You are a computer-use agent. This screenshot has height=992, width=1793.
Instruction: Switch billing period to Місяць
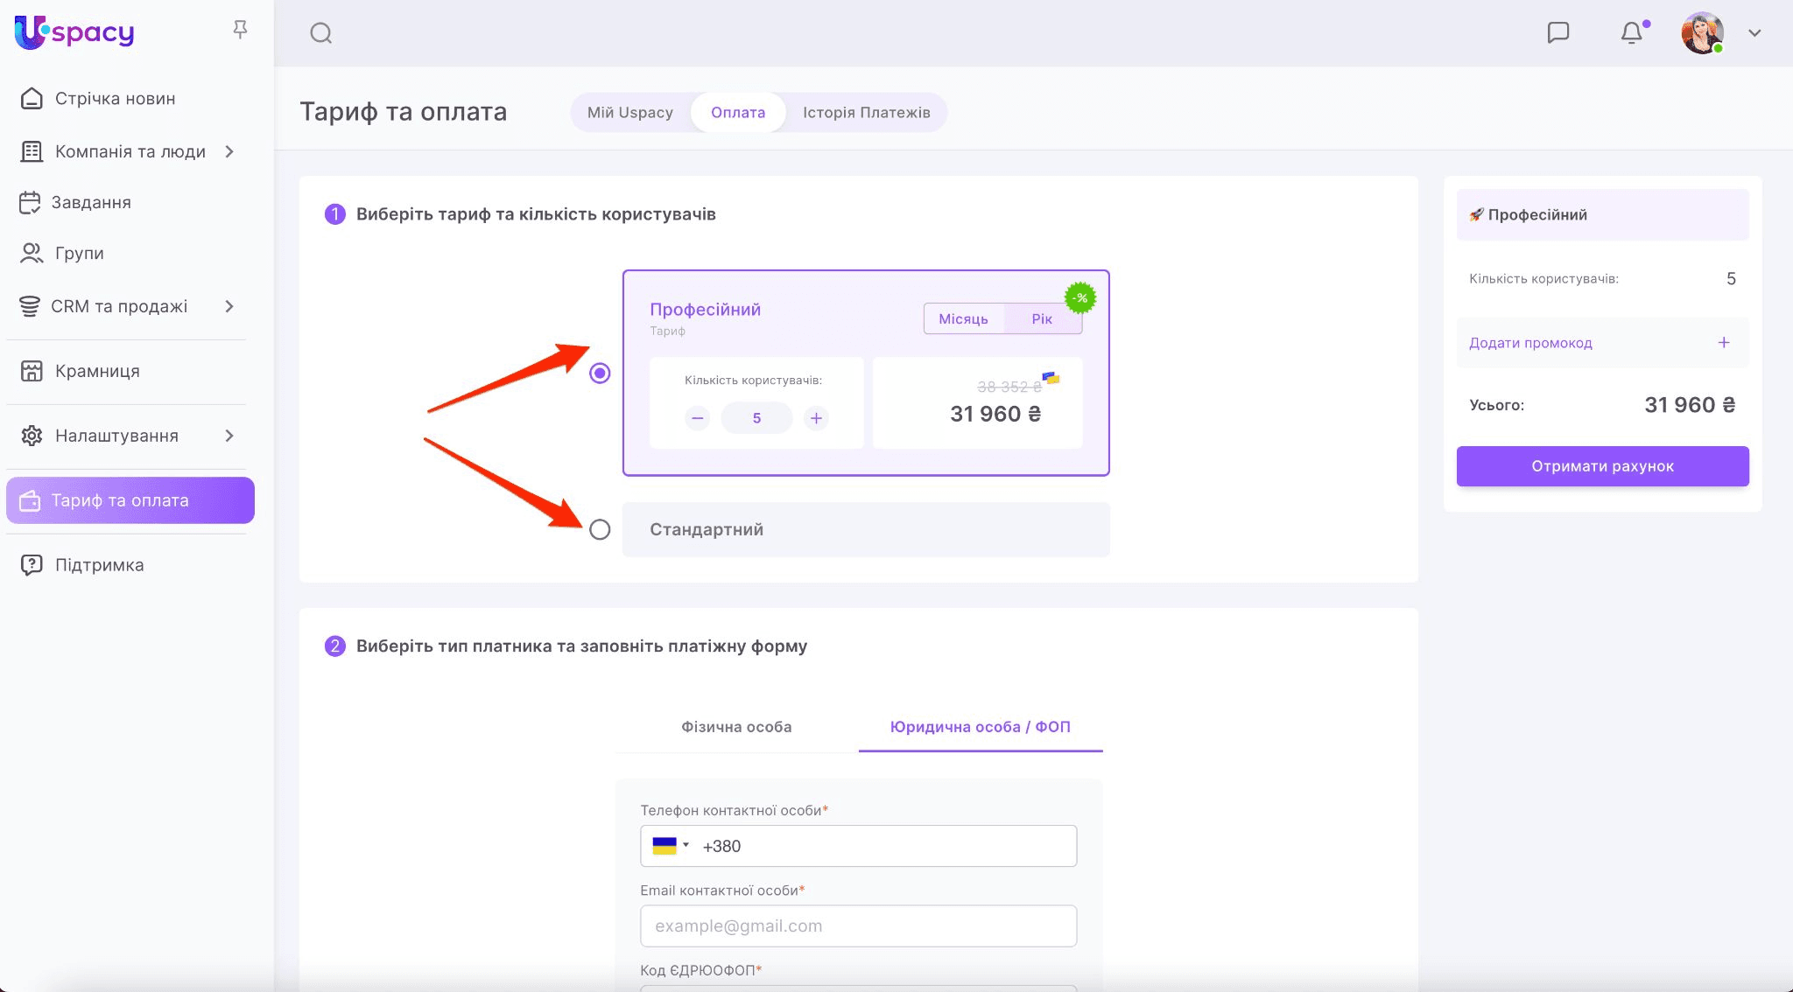tap(963, 319)
